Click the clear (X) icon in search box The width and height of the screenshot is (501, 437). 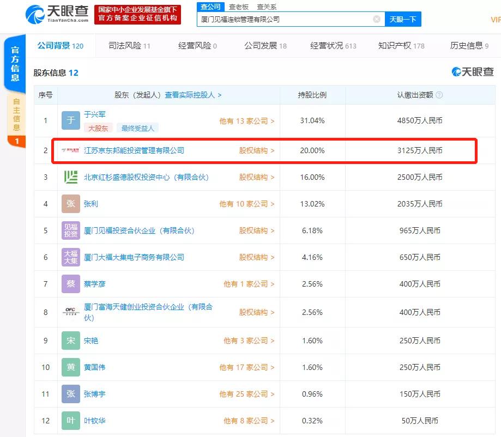tap(376, 19)
